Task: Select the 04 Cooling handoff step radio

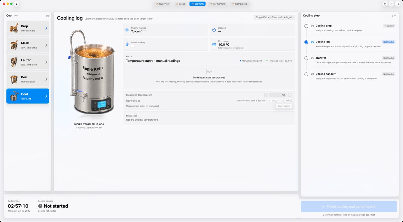Action: [x=306, y=74]
